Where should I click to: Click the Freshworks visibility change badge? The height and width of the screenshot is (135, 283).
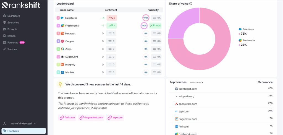click(x=155, y=26)
